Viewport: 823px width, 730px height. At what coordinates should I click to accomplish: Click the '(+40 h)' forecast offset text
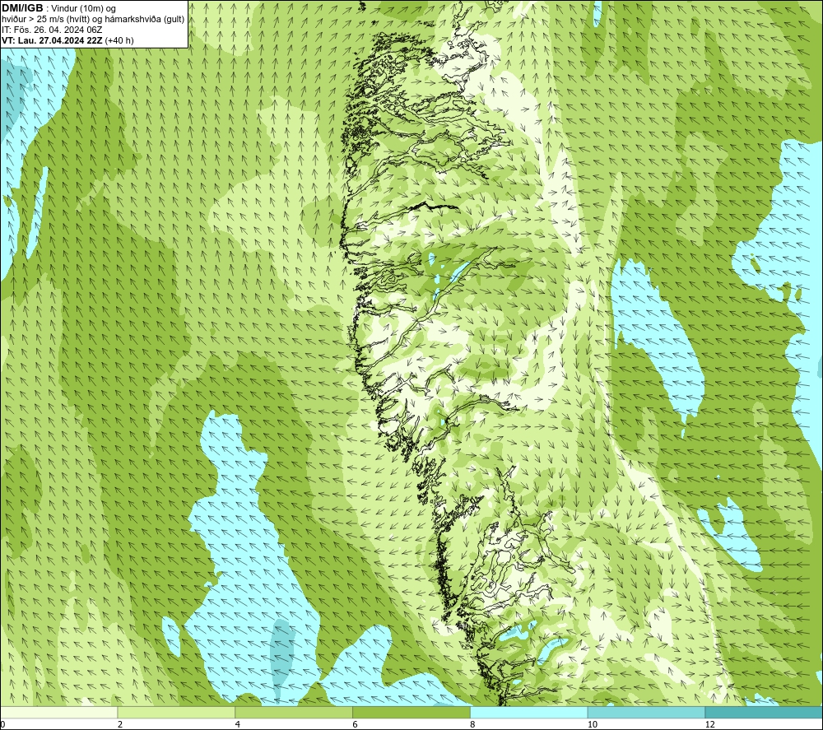(x=119, y=40)
